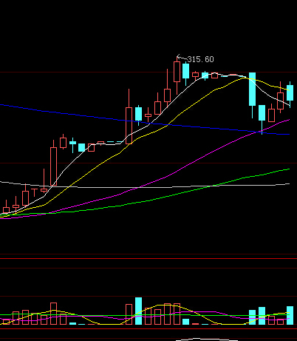Select the red candlestick at the 315.60 high

point(177,72)
